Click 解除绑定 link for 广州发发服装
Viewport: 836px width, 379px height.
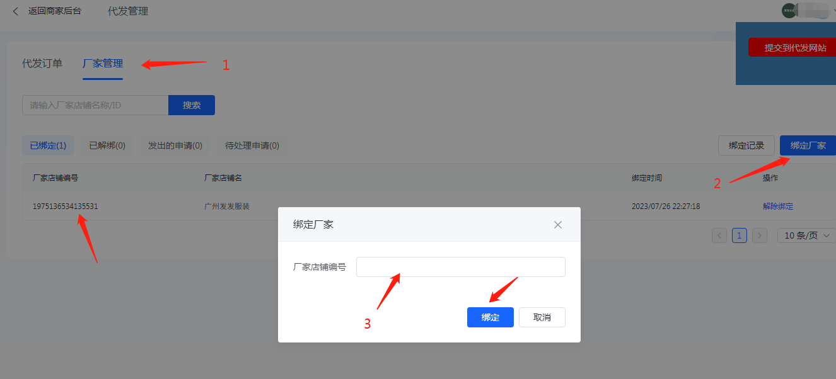[778, 206]
